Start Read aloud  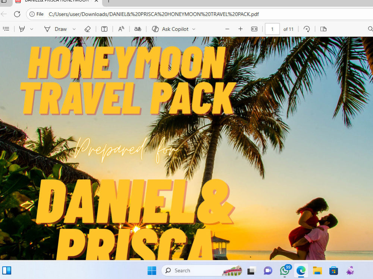tap(121, 29)
